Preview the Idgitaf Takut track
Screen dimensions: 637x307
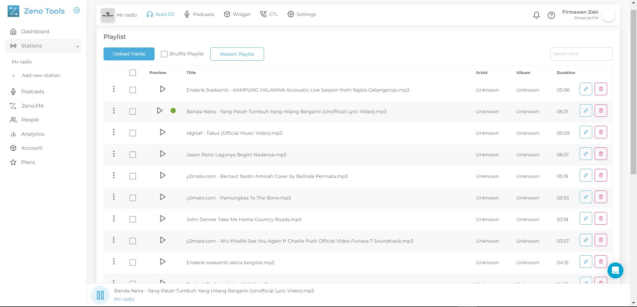tap(163, 132)
